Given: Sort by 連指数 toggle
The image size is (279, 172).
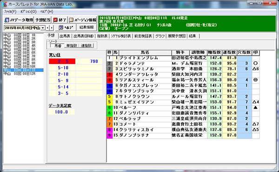Looking at the screenshot, I should tap(86, 46).
